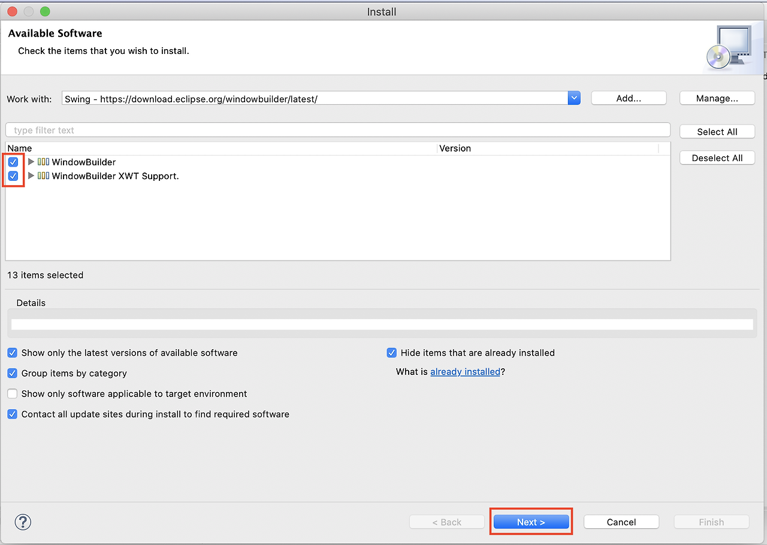Screen dimensions: 767x545
Task: Click the Select All button
Action: pos(717,132)
